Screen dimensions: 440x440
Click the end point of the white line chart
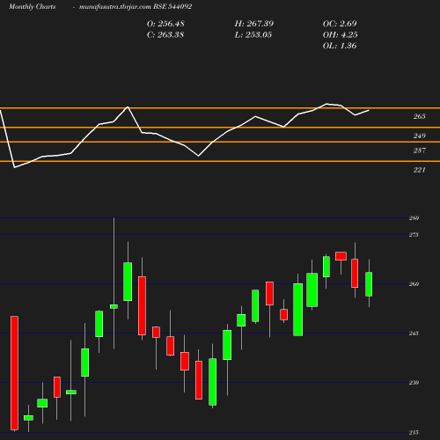[x=369, y=110]
